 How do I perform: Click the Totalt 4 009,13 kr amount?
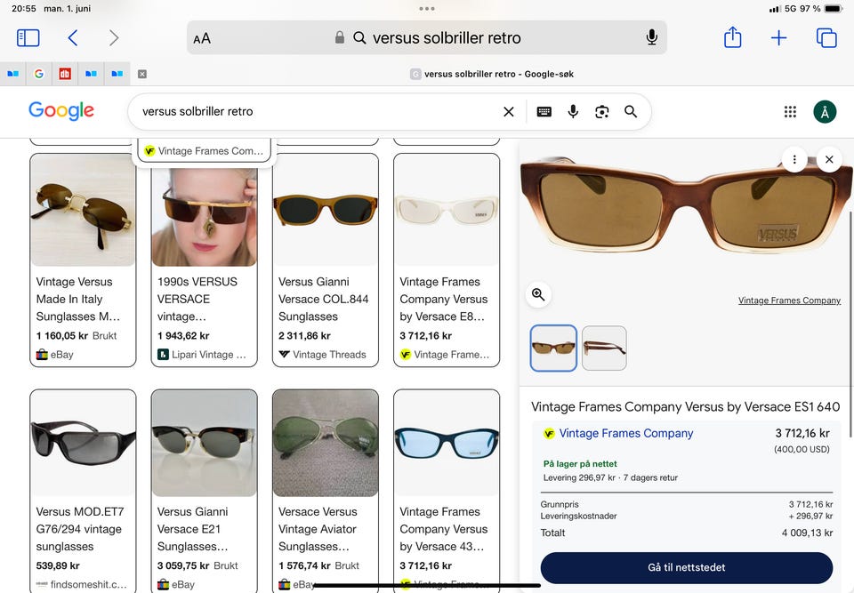click(807, 533)
